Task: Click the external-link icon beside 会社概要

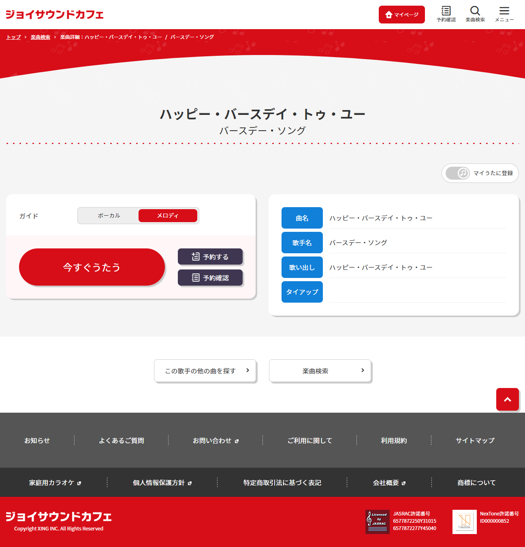Action: pos(403,483)
